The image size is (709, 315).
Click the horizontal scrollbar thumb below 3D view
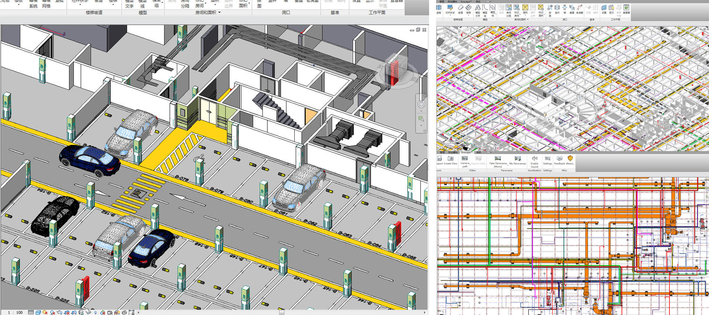(282, 312)
